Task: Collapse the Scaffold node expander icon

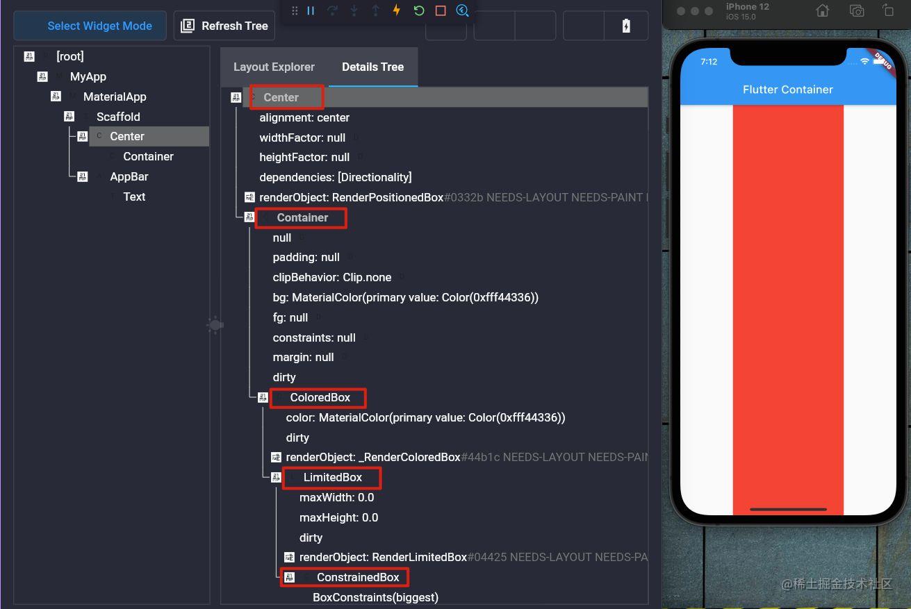Action: [69, 117]
